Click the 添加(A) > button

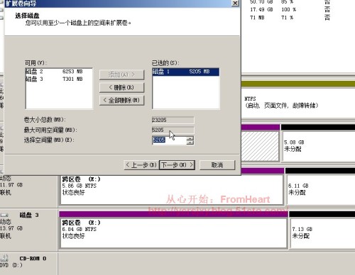tap(121, 74)
